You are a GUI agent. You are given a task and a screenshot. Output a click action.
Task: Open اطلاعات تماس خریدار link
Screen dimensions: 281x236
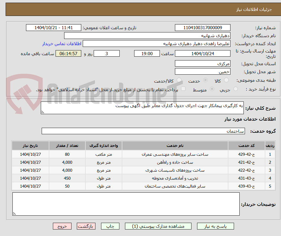pyautogui.click(x=62, y=44)
